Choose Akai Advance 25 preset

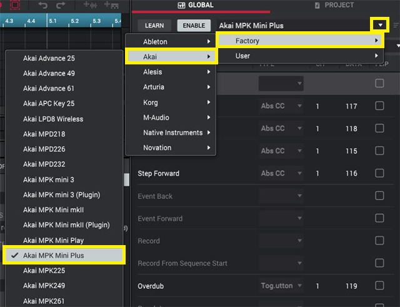coord(64,58)
